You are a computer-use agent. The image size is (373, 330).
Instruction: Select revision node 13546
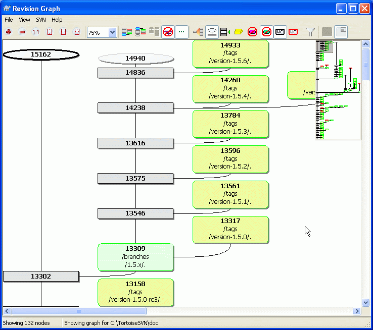[x=135, y=213]
